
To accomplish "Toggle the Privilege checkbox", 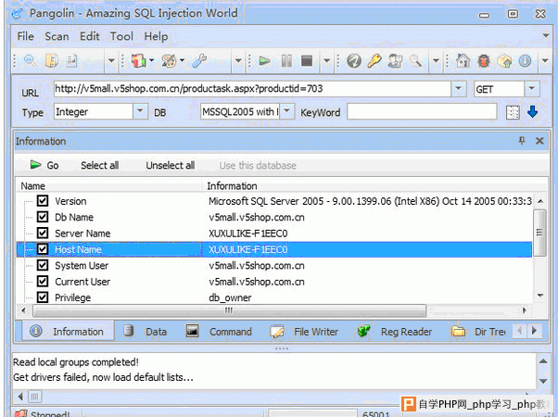I will tap(43, 297).
